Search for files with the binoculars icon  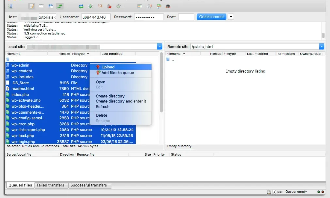click(168, 6)
